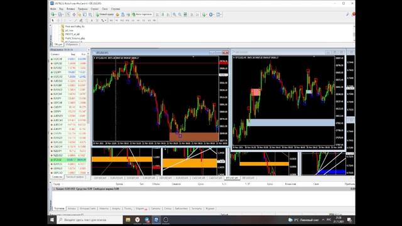Image resolution: width=402 pixels, height=226 pixels.
Task: Expand the Arrows tool dropdown
Action: point(106,21)
